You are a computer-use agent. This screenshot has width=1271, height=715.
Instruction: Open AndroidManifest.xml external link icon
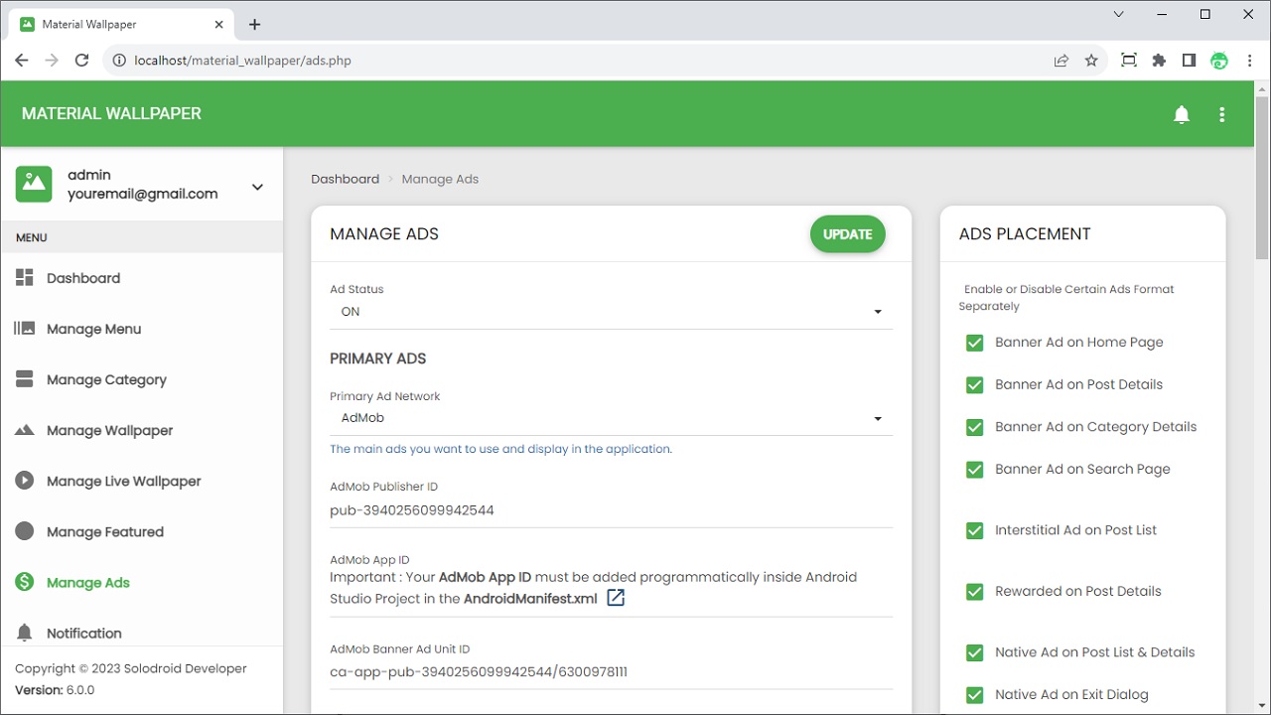point(616,598)
